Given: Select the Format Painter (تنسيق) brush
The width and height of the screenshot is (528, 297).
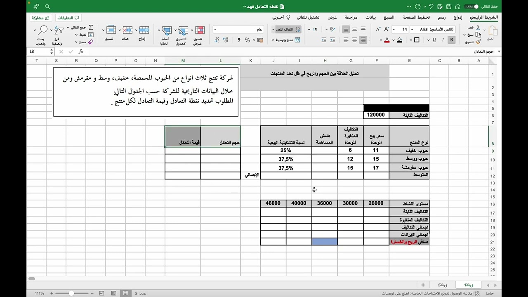Looking at the screenshot, I should coord(478,42).
